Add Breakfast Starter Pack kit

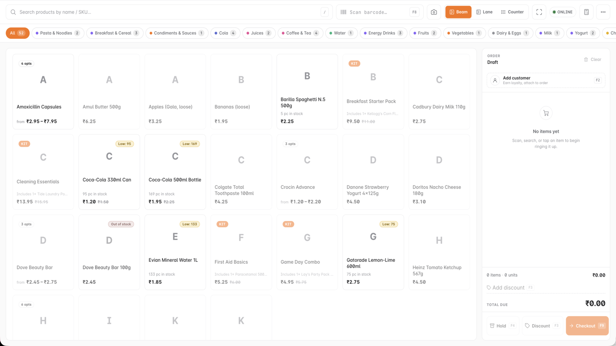[x=373, y=91]
